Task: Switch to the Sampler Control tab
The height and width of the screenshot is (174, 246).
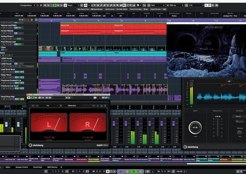Action: coord(21,167)
